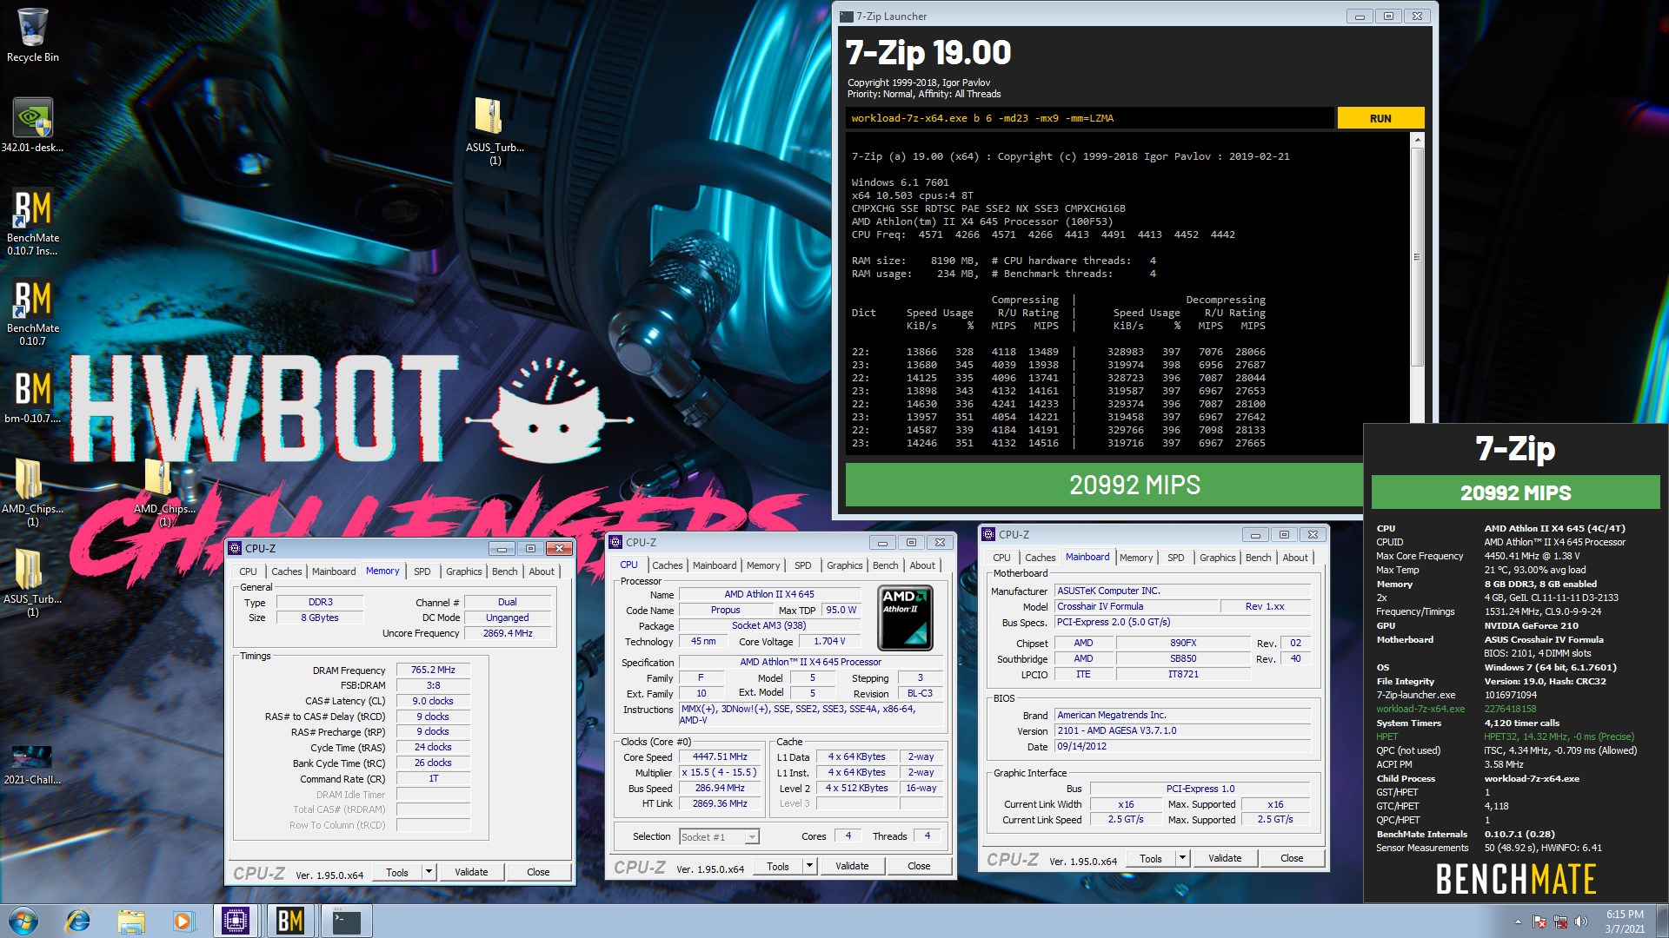Open the ASUS_Turb... zip folder at the left edge
The image size is (1669, 938).
pos(32,583)
